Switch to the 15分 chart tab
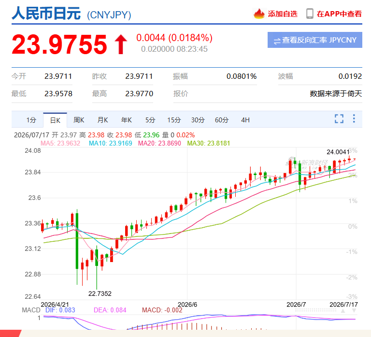Image resolution: width=371 pixels, height=337 pixels. pos(174,120)
